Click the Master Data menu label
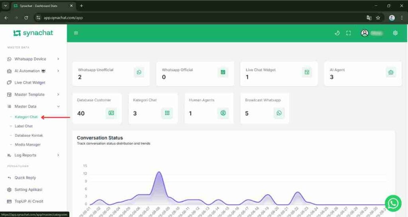This screenshot has width=408, height=217. 25,106
